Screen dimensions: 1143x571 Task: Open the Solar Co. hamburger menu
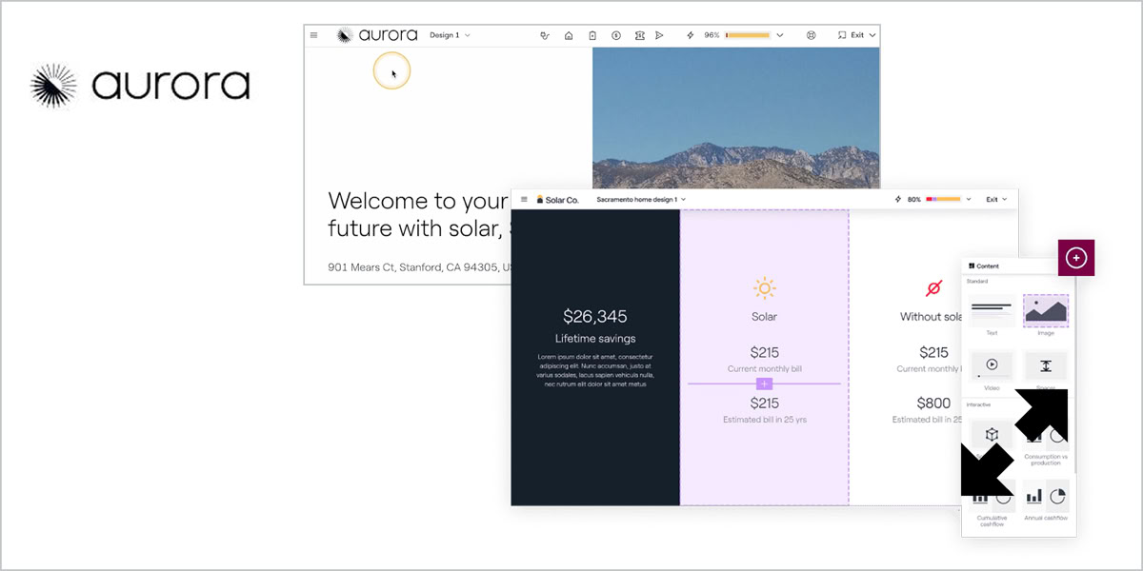tap(524, 199)
